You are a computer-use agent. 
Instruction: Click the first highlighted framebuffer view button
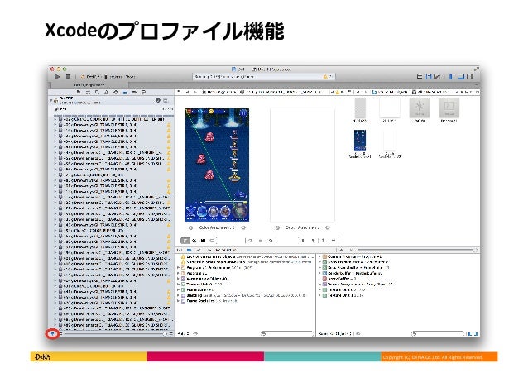(185, 241)
